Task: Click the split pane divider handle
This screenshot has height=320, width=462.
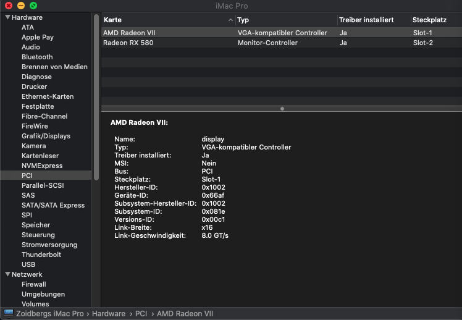Action: 282,109
